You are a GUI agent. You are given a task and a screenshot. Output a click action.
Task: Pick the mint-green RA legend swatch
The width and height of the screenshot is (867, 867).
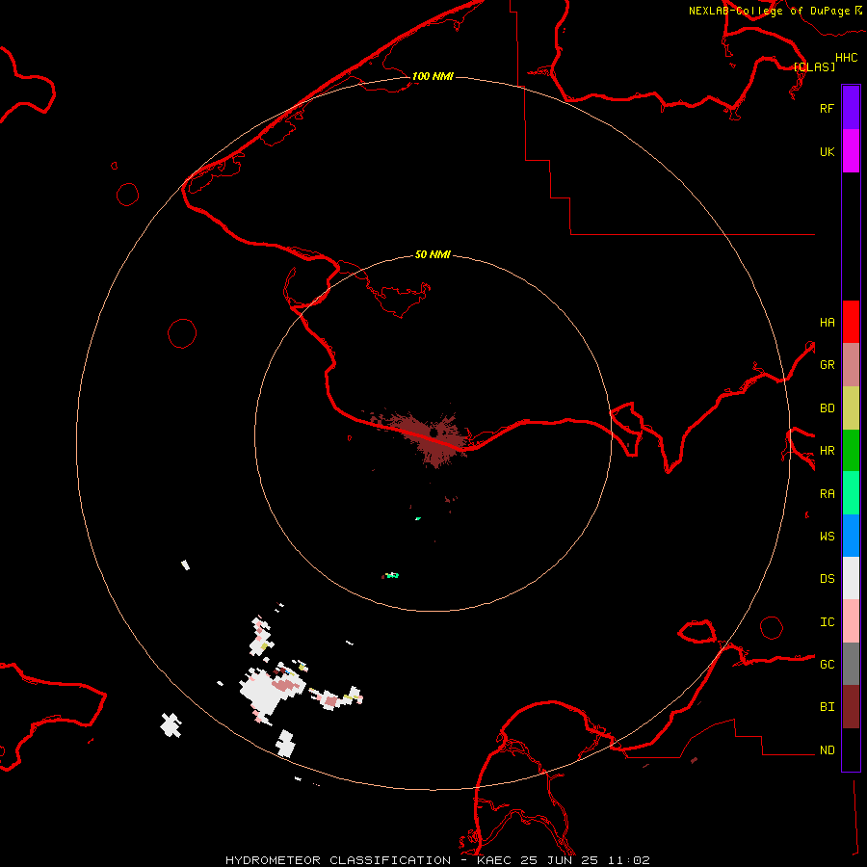[851, 493]
